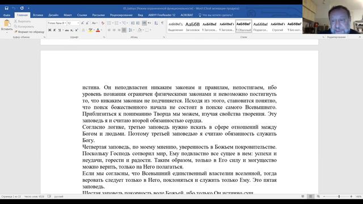Click the 'Что вы хотите сделать?' search box
363x204 pixels.
(x=216, y=15)
